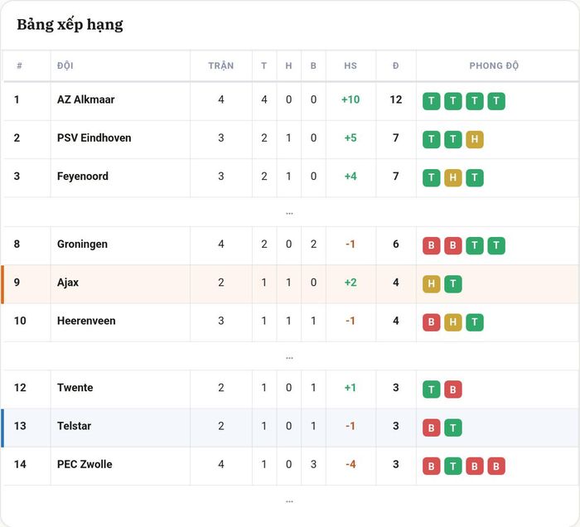The width and height of the screenshot is (580, 527).
Task: Click the red B badge in Twente row
Action: pos(452,389)
